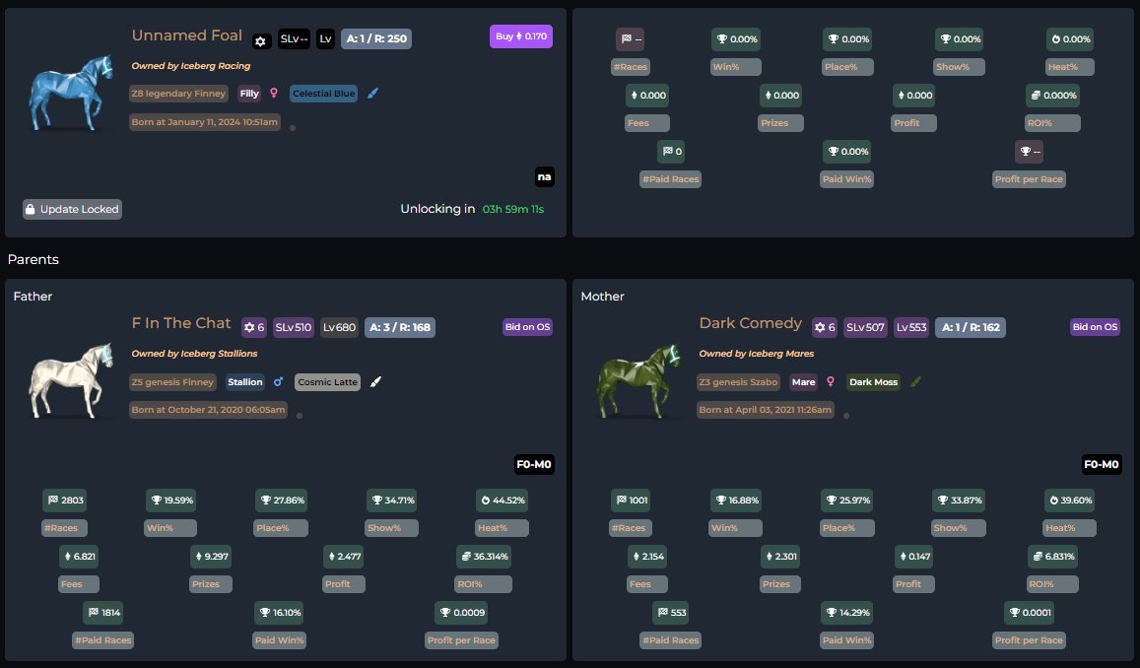
Task: Click Born at April 03, 2021 11:26am tag
Action: [765, 410]
